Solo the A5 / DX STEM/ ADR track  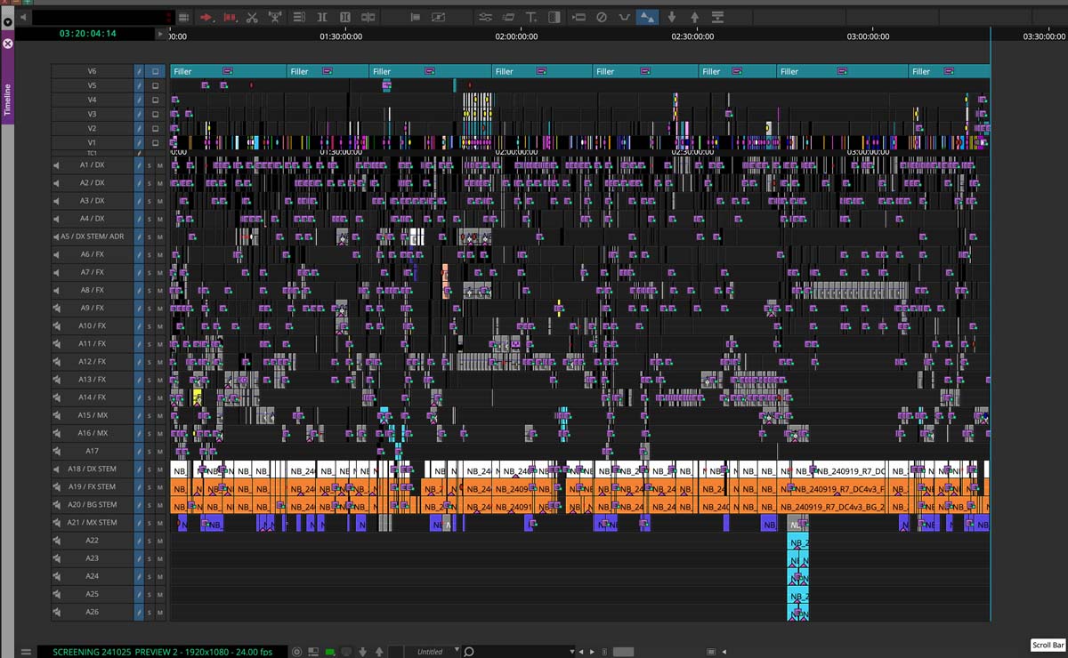(x=150, y=237)
